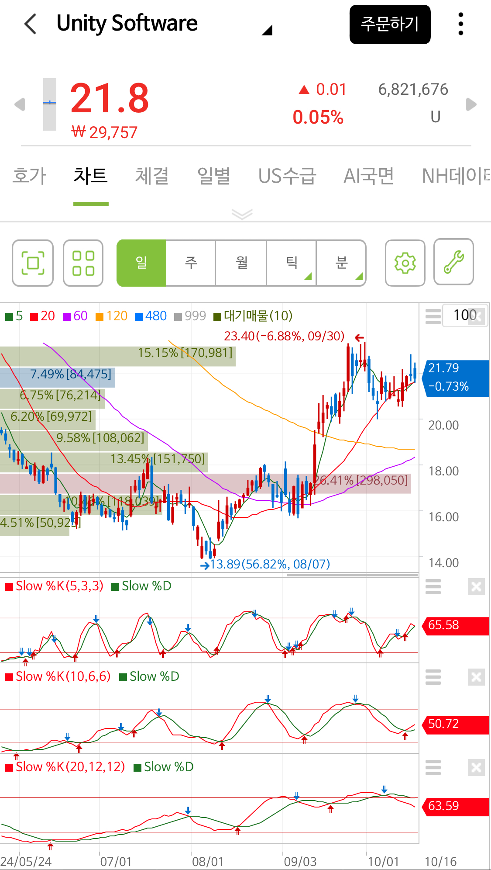The image size is (491, 870).
Task: Tap the chart horizontal scrollbar handle
Action: pos(352,575)
